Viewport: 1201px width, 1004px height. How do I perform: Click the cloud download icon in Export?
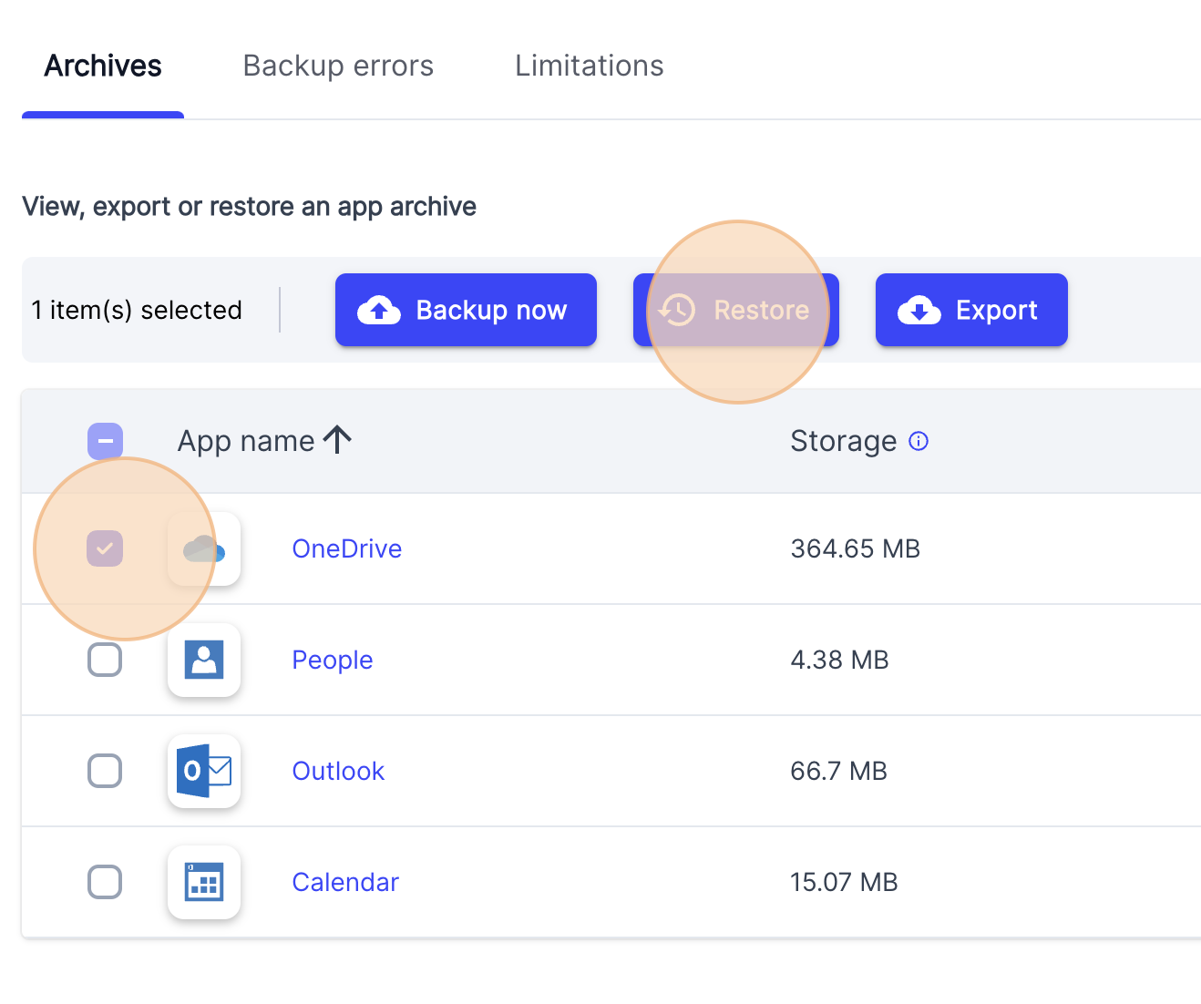click(919, 311)
